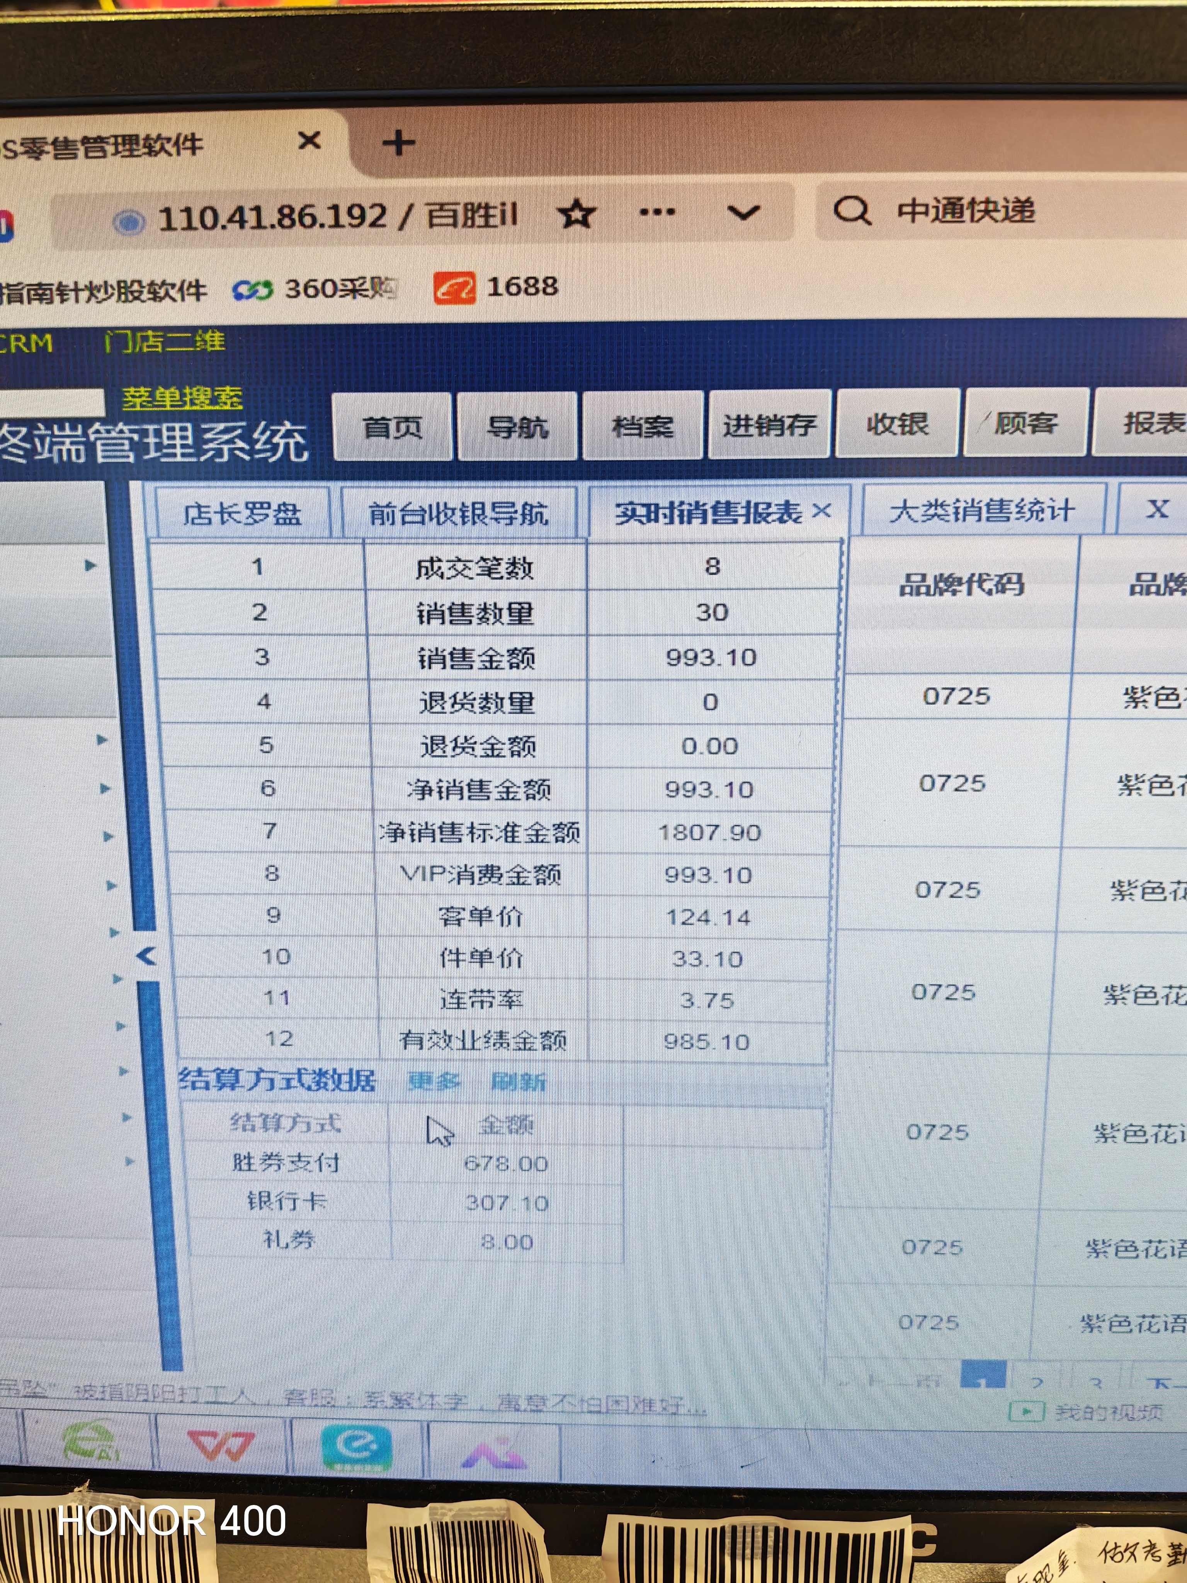Click the 菜单搜索 link

pos(182,398)
